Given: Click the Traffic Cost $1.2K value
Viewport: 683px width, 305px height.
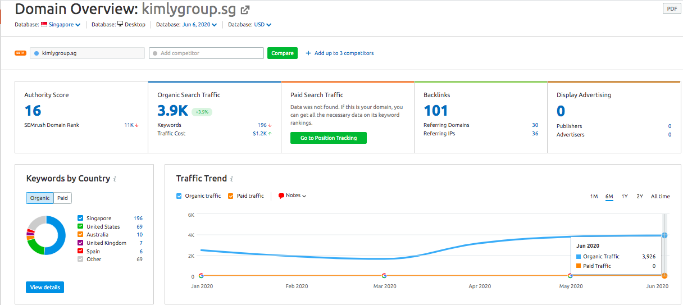Looking at the screenshot, I should [x=259, y=134].
